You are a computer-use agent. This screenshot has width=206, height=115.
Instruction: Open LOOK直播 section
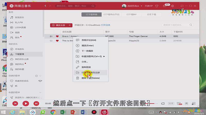point(20,27)
